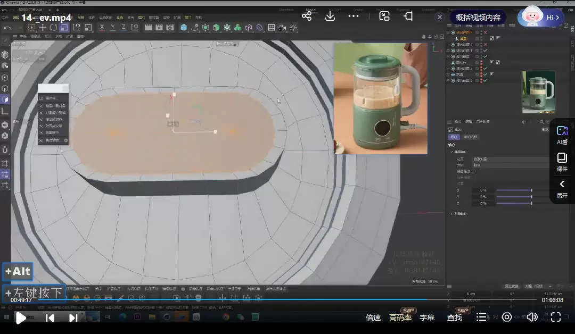Click the circular target icon beside the volume control

point(507,317)
